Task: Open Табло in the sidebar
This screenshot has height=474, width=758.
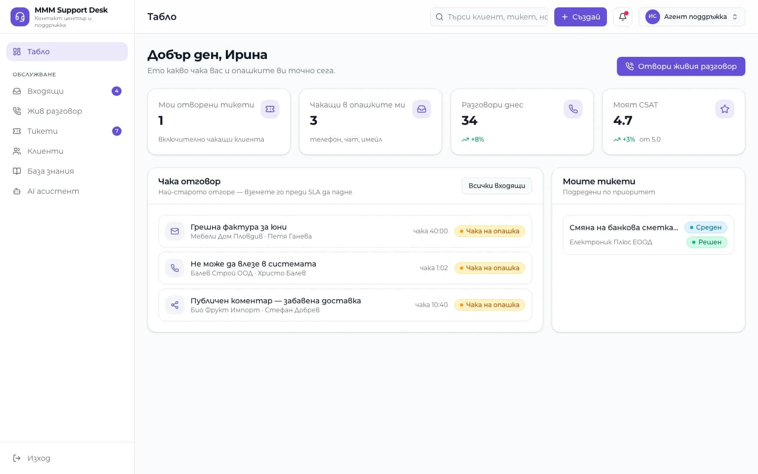Action: tap(67, 52)
